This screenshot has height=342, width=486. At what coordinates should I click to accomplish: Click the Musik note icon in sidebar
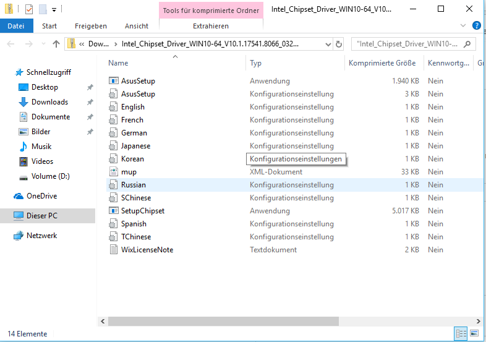click(x=23, y=147)
